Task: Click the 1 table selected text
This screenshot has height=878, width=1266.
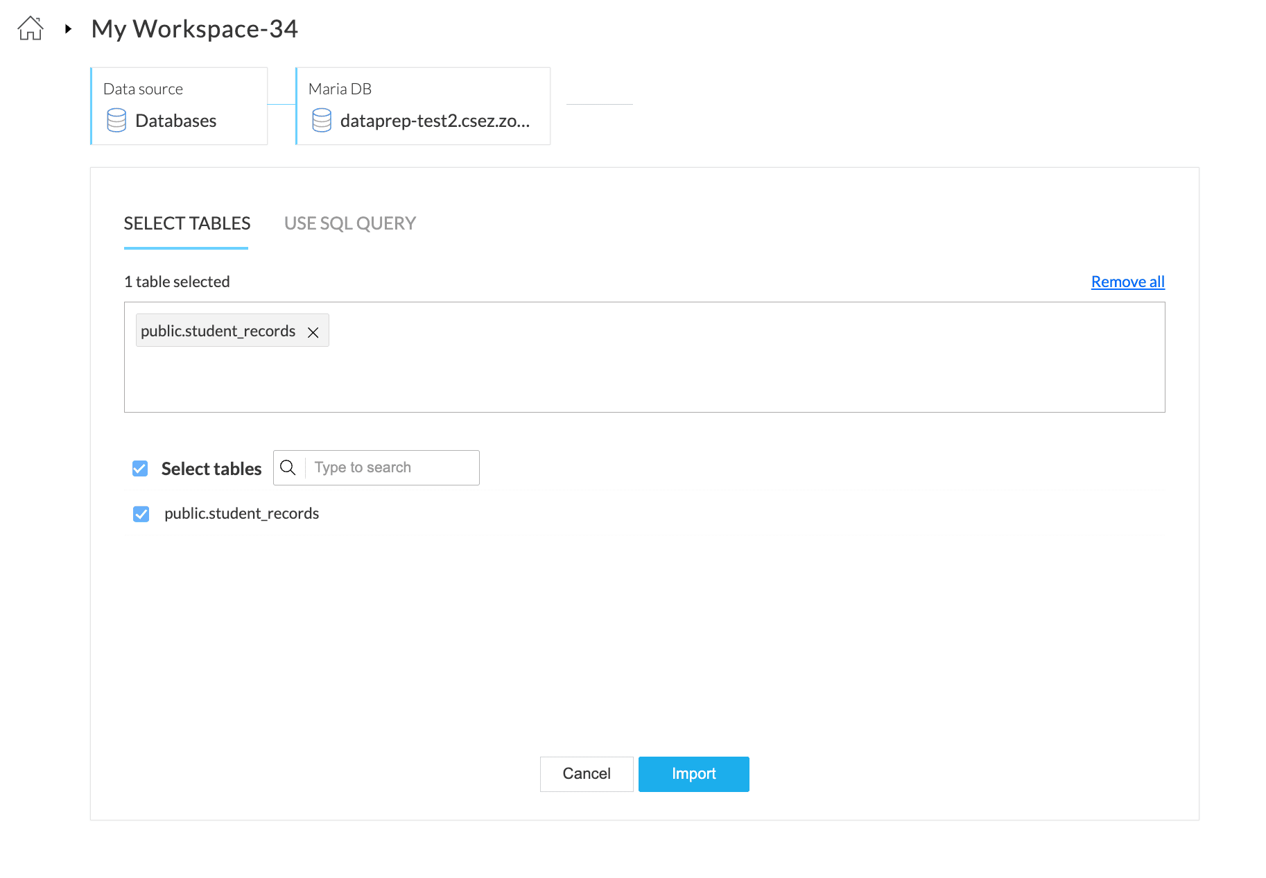Action: click(177, 282)
